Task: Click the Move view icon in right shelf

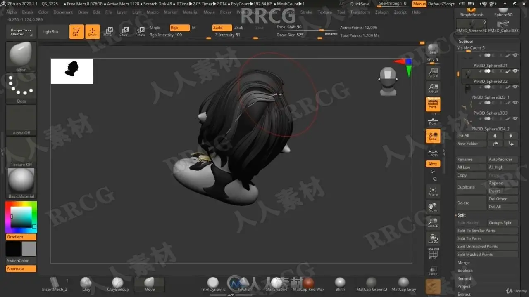Action: 433,207
